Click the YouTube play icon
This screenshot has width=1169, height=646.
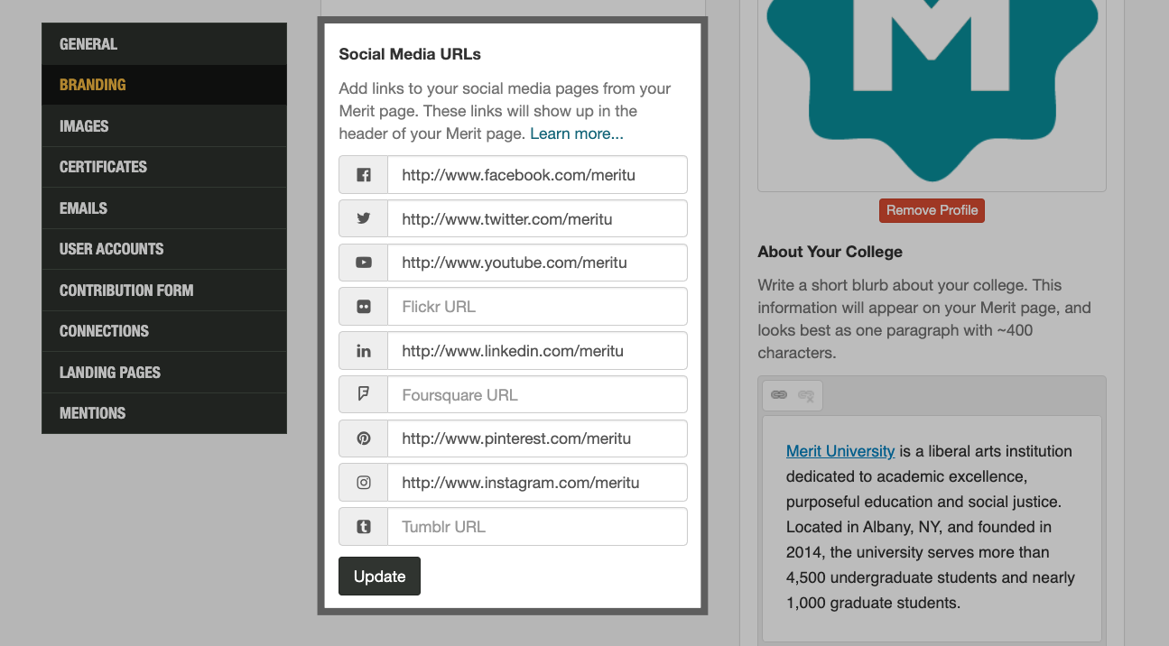(x=364, y=263)
